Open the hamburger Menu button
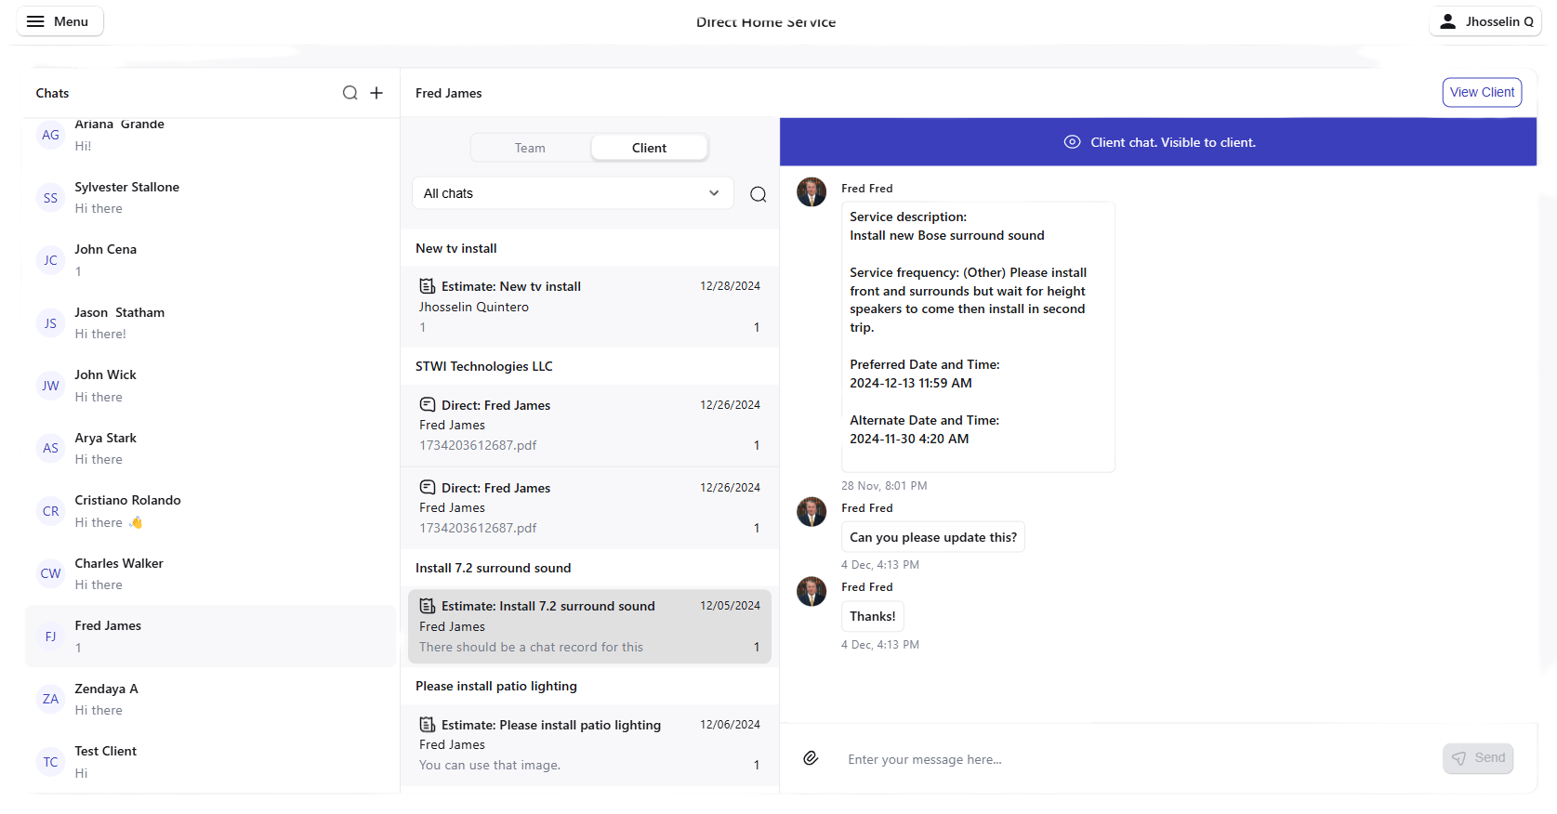 click(59, 21)
